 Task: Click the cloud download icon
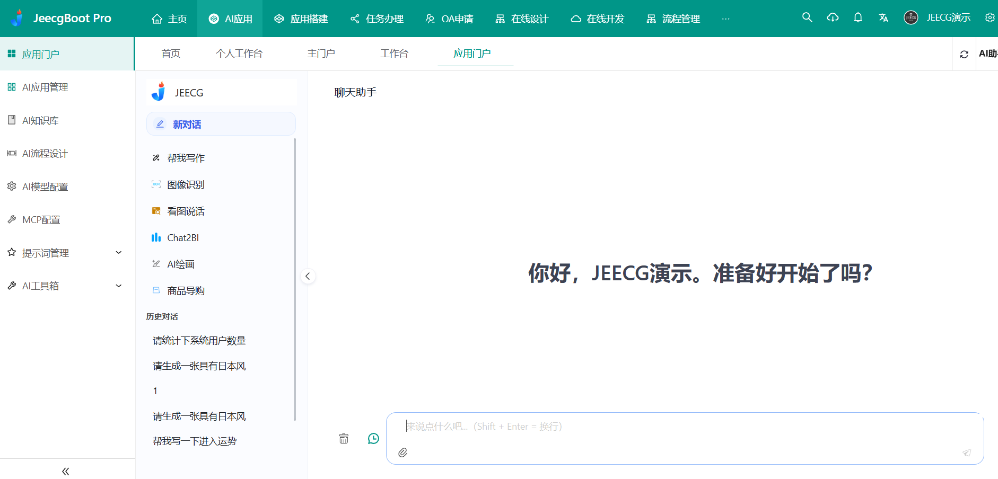tap(832, 17)
